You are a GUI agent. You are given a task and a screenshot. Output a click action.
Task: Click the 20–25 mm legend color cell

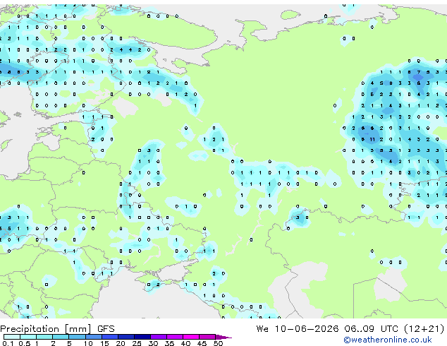click(125, 337)
